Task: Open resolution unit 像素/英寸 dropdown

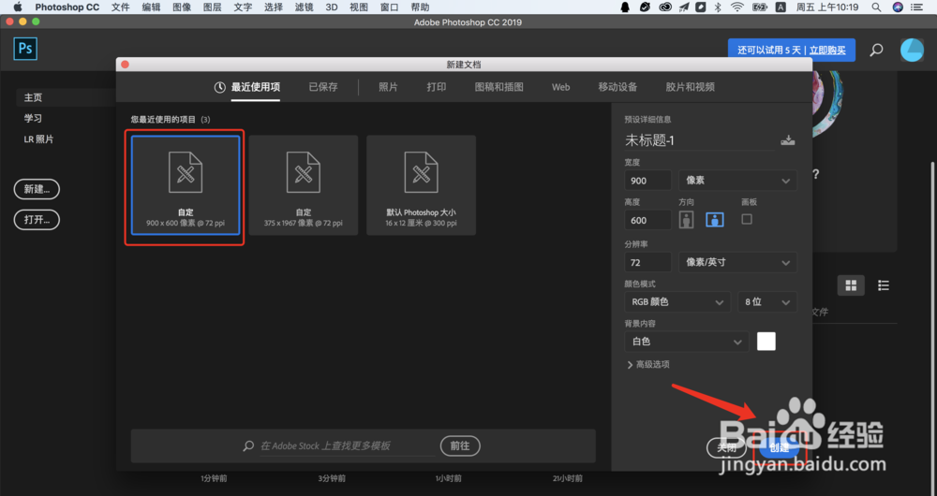Action: pyautogui.click(x=737, y=262)
